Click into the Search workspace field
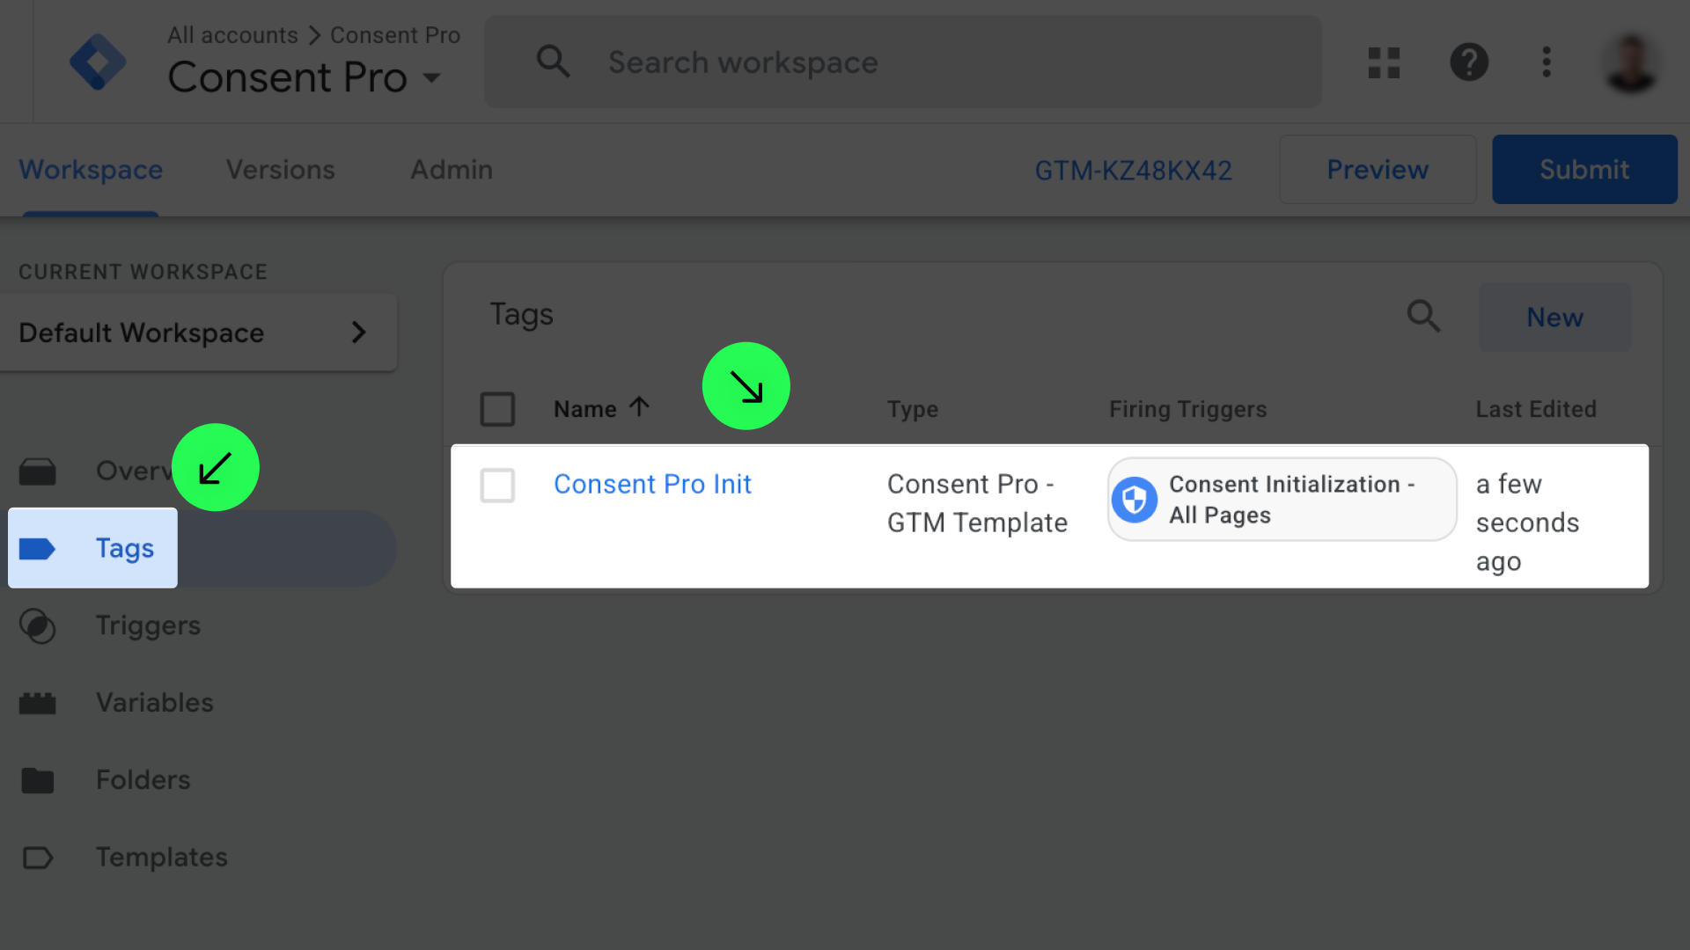The width and height of the screenshot is (1690, 950). pyautogui.click(x=902, y=62)
